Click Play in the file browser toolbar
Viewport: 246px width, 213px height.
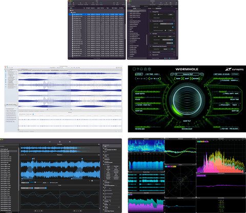click(74, 4)
